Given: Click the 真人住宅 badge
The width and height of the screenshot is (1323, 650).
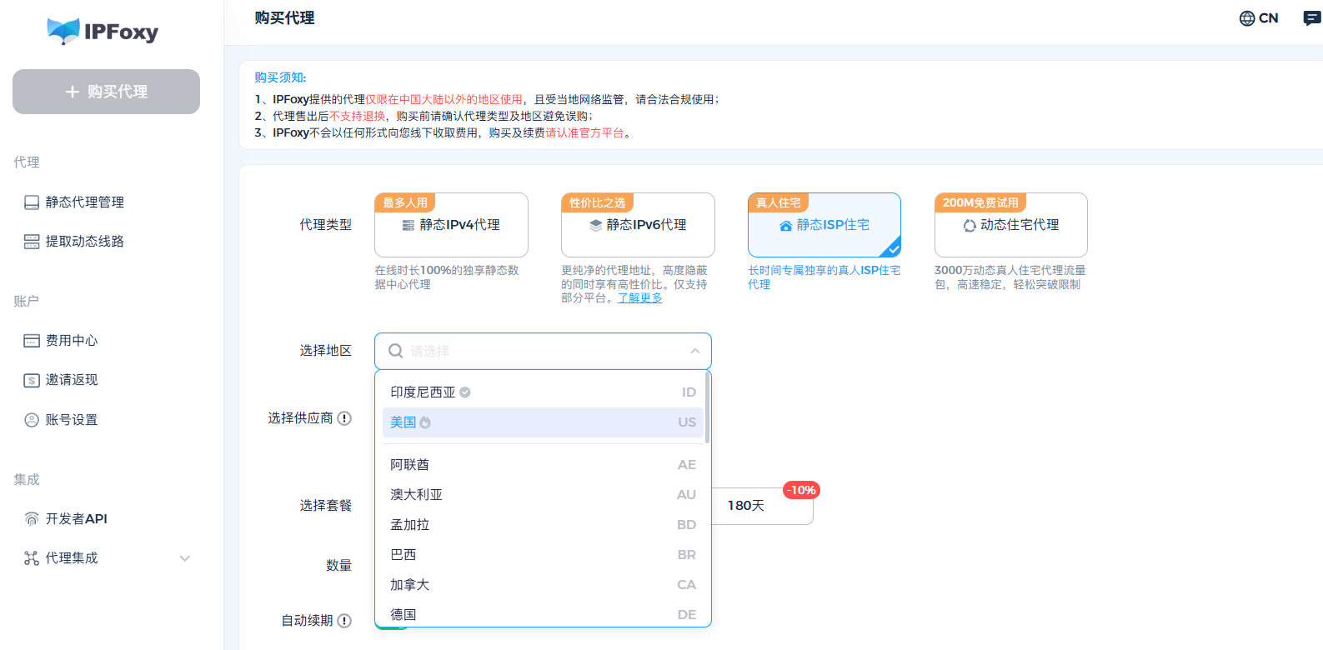Looking at the screenshot, I should [779, 202].
